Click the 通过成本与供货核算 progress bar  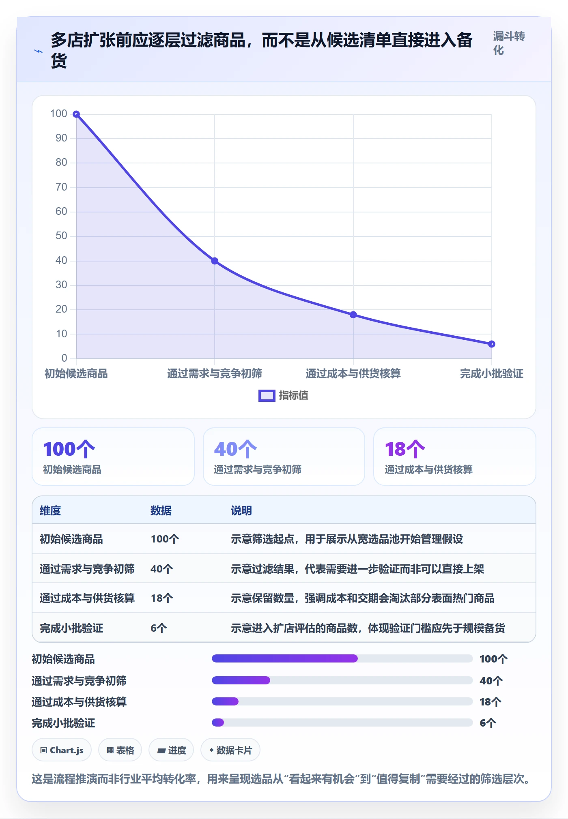pos(342,701)
